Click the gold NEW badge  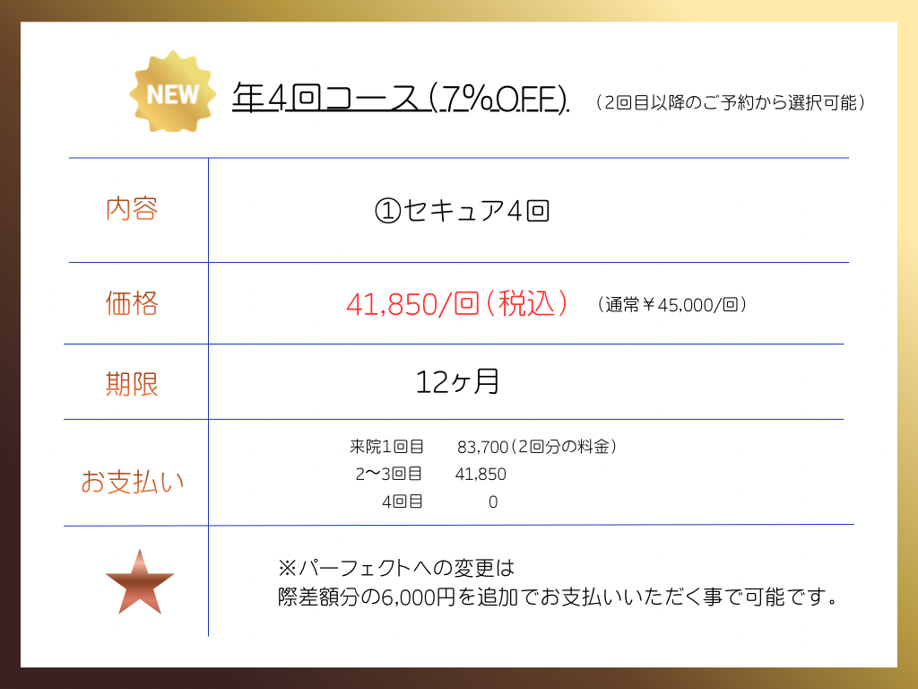pyautogui.click(x=173, y=93)
